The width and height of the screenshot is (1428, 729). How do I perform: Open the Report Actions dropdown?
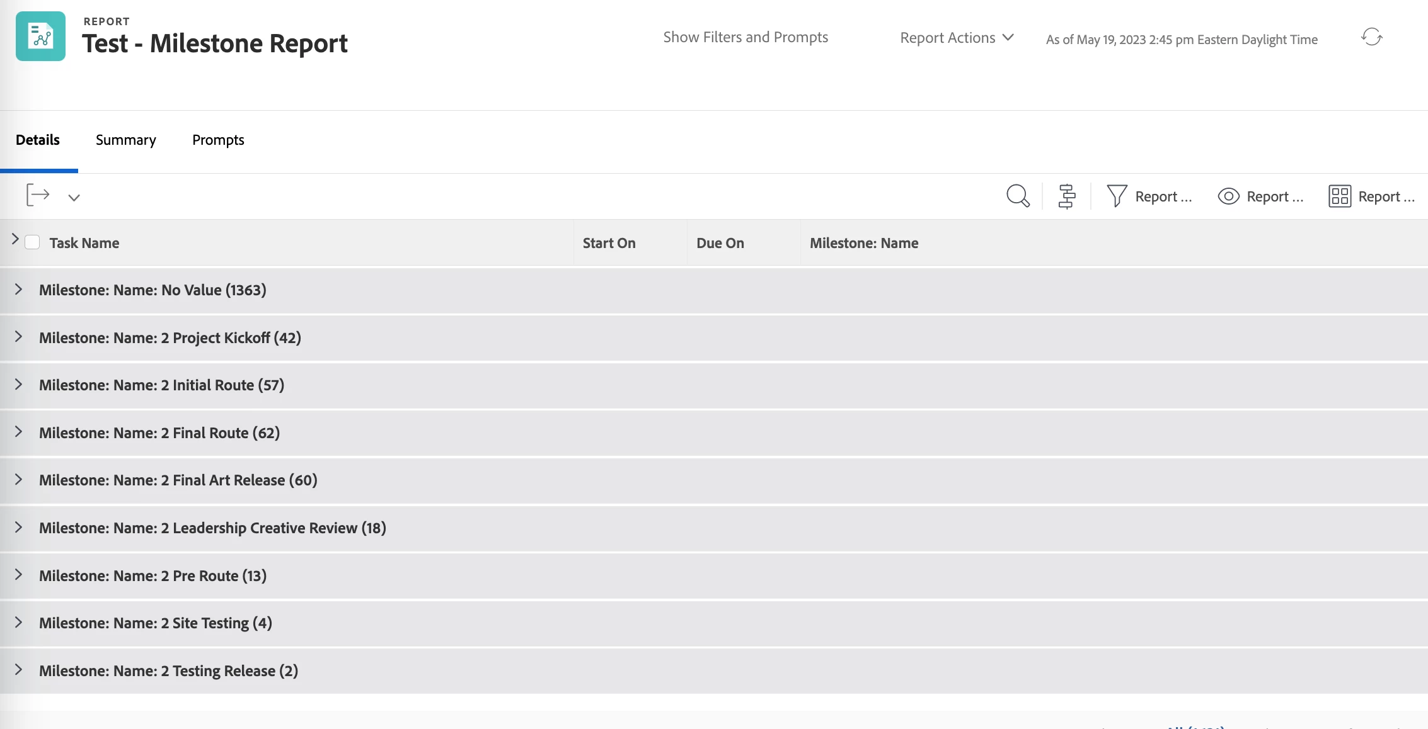click(956, 38)
